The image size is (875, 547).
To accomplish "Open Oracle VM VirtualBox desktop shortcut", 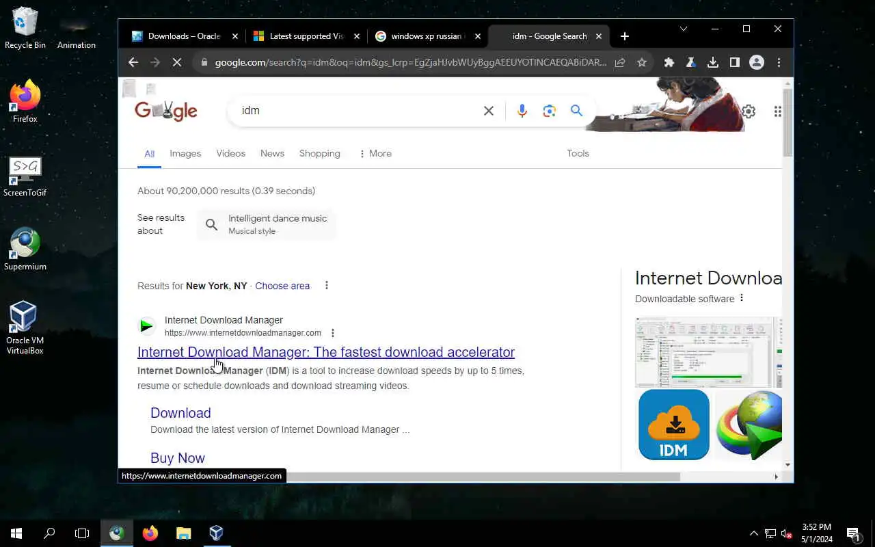I will [25, 328].
